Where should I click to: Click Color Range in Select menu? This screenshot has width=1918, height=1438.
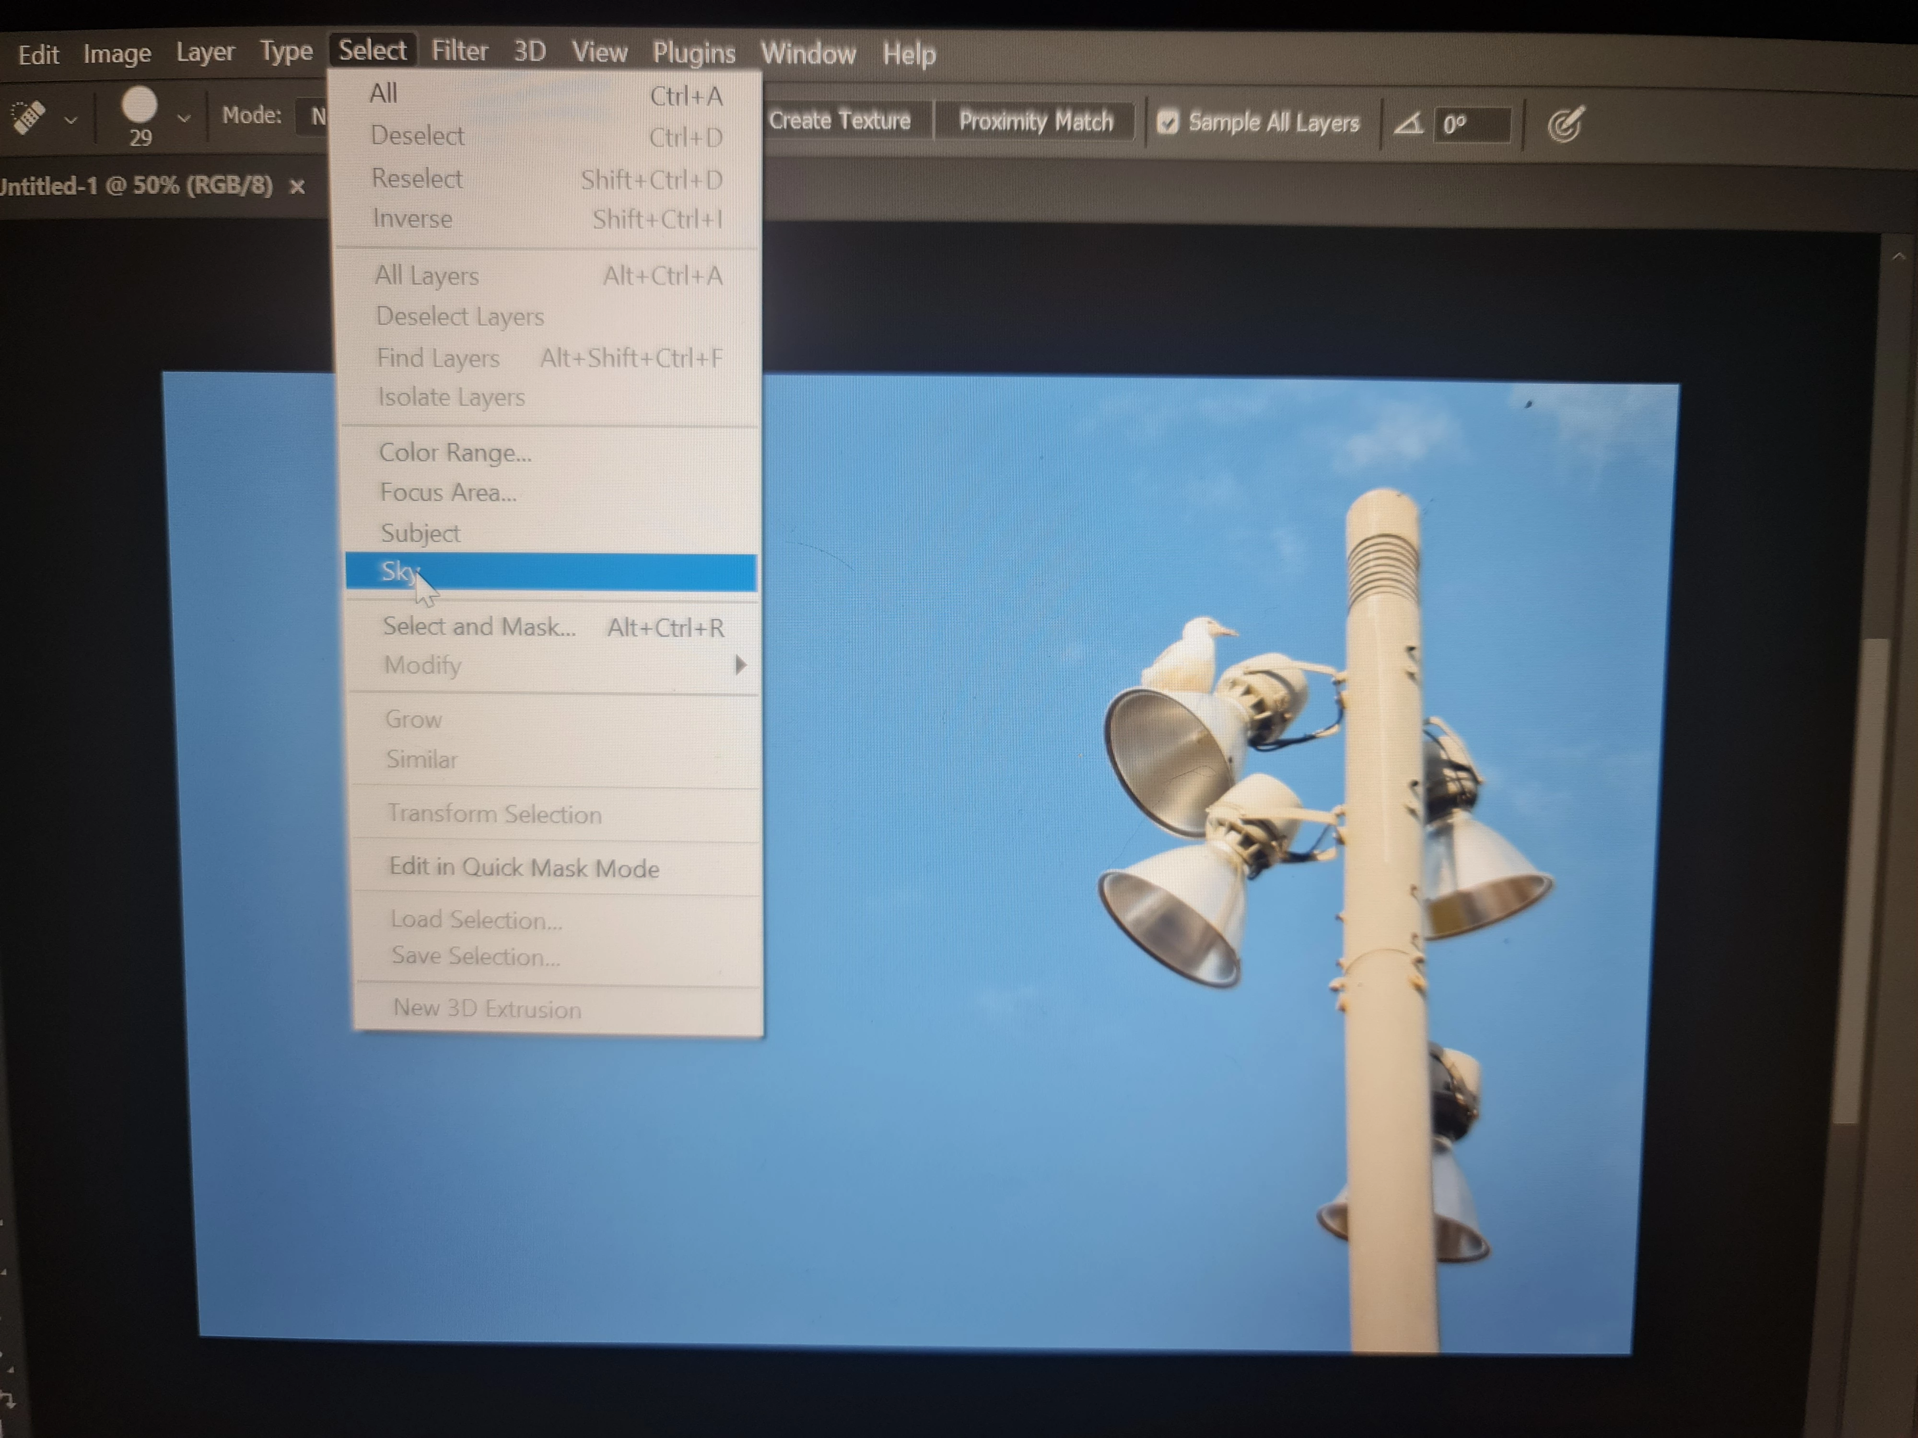pyautogui.click(x=455, y=452)
